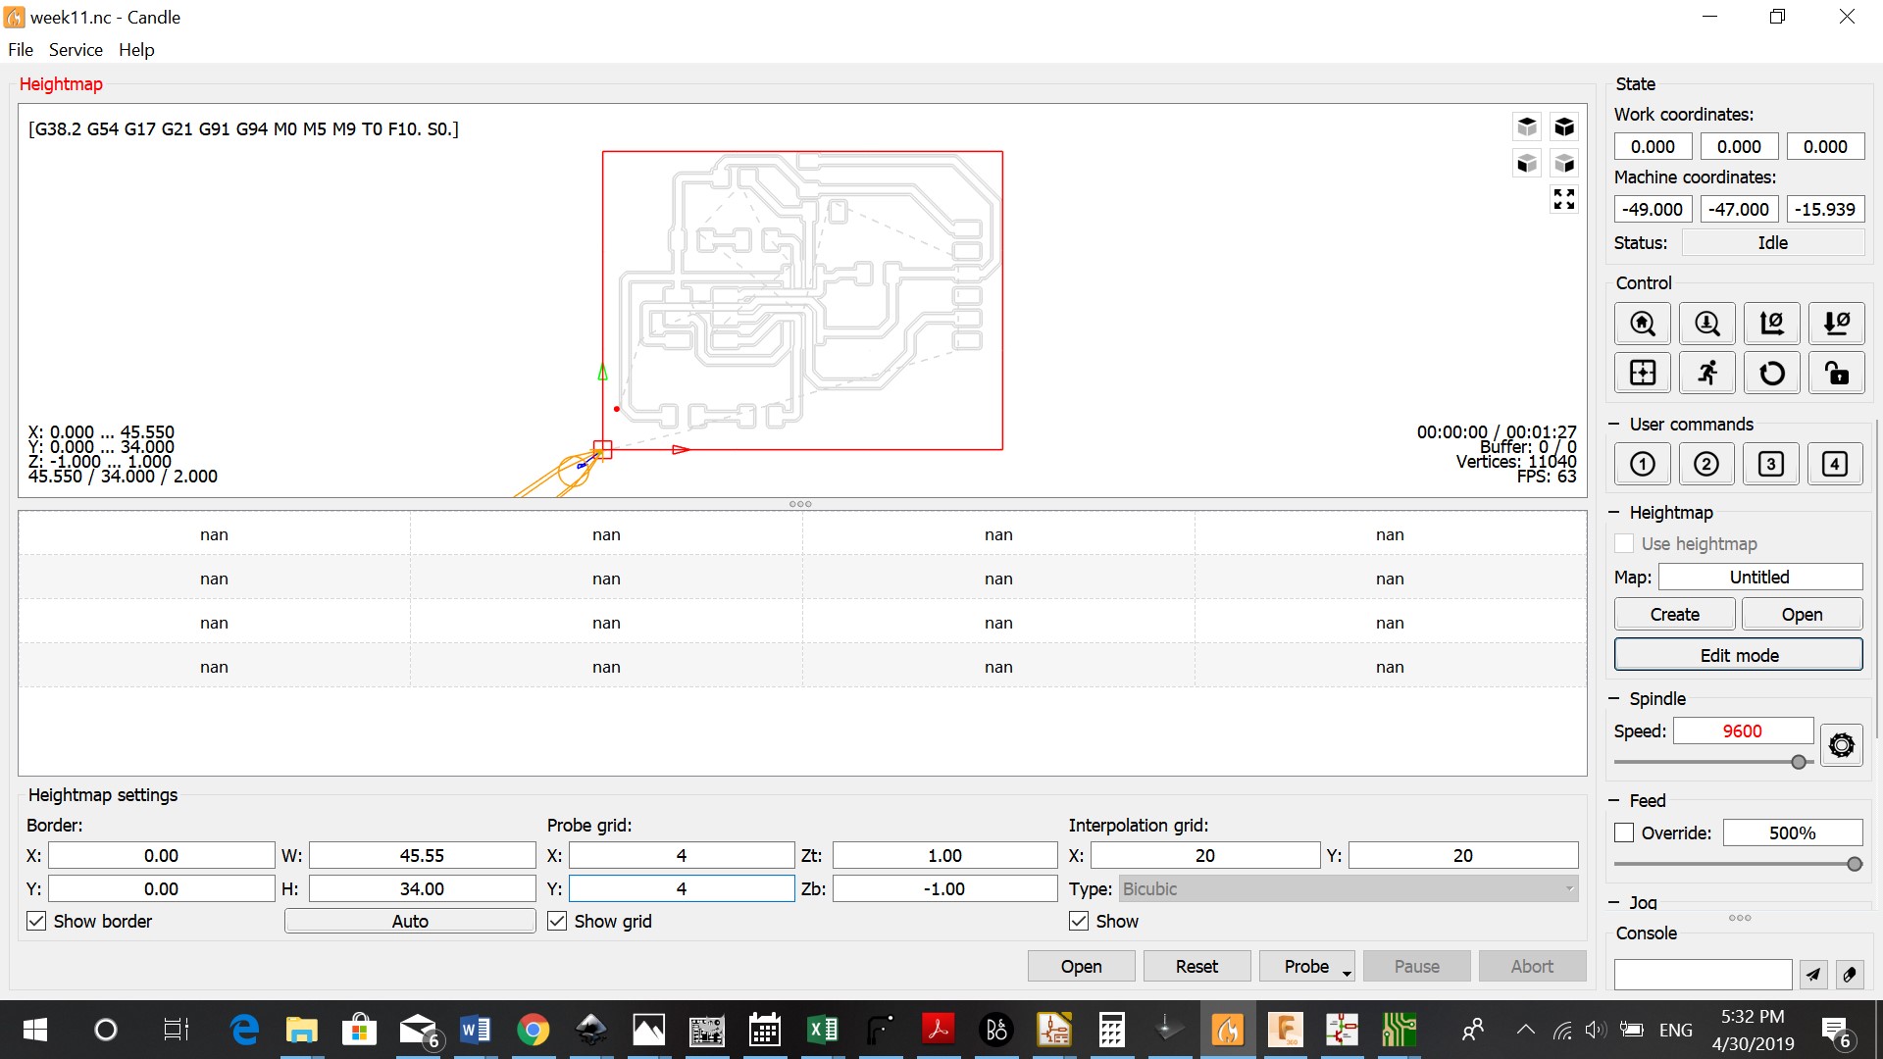The width and height of the screenshot is (1883, 1059).
Task: Click the Zero XY axes icon
Action: coord(1772,324)
